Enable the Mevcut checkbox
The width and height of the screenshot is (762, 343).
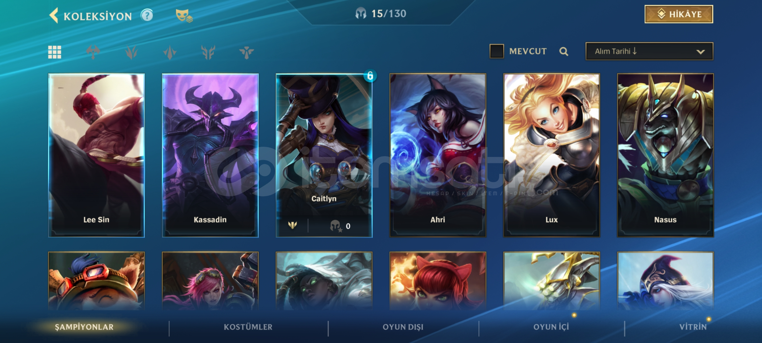(x=497, y=51)
